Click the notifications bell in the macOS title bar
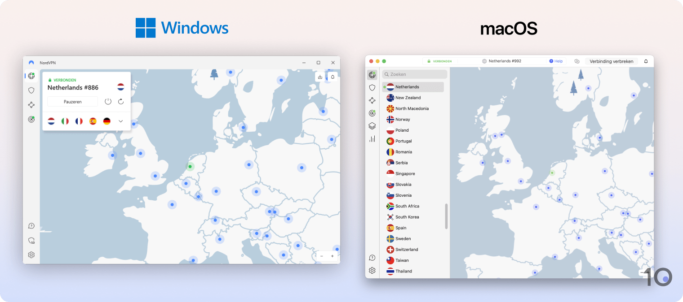This screenshot has width=683, height=302. pos(646,61)
